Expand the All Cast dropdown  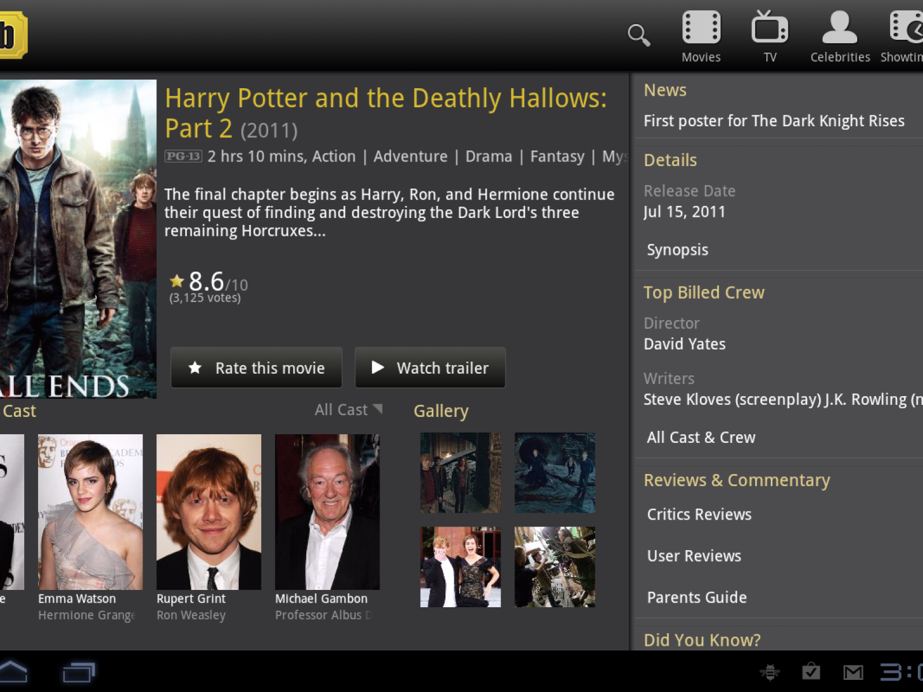click(x=348, y=410)
